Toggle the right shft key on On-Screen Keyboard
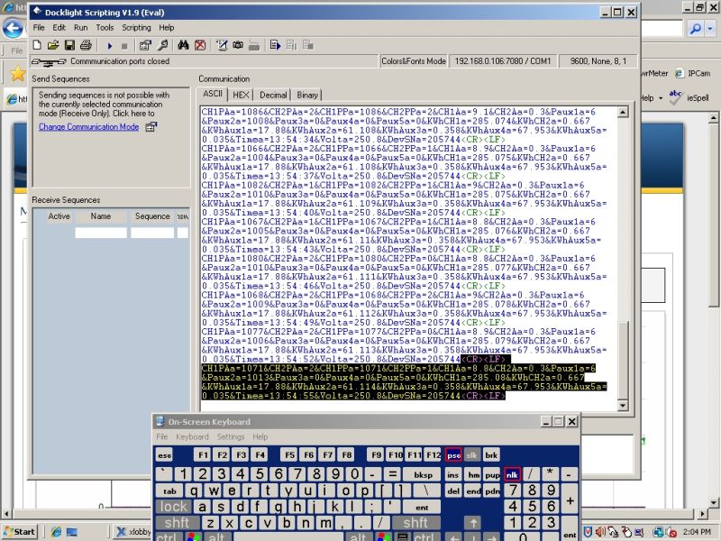The width and height of the screenshot is (721, 541). [415, 523]
